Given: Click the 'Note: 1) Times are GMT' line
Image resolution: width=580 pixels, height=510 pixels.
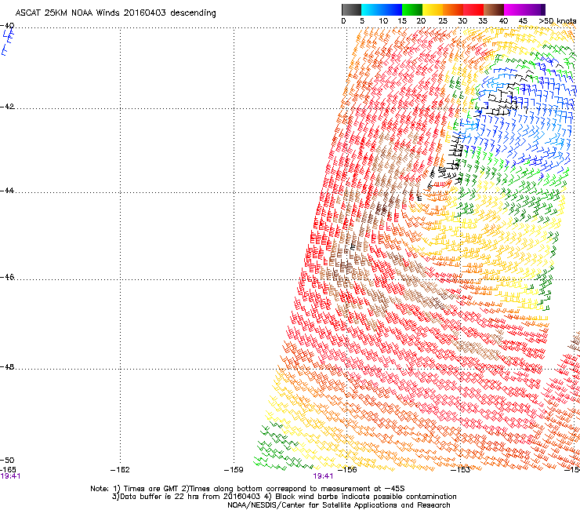Looking at the screenshot, I should (x=248, y=489).
